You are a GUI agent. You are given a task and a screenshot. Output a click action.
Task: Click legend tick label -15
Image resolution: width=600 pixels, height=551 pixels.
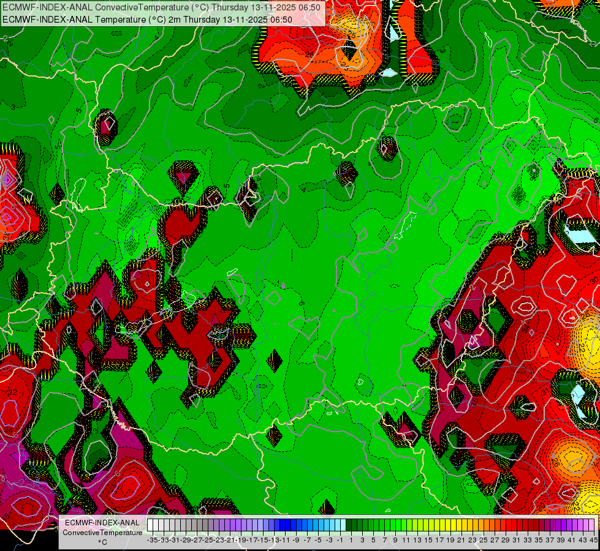tap(263, 540)
